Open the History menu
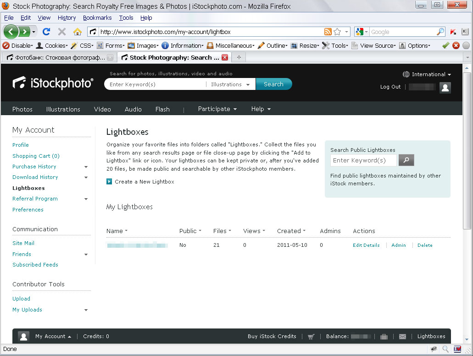Image resolution: width=473 pixels, height=356 pixels. [x=67, y=18]
